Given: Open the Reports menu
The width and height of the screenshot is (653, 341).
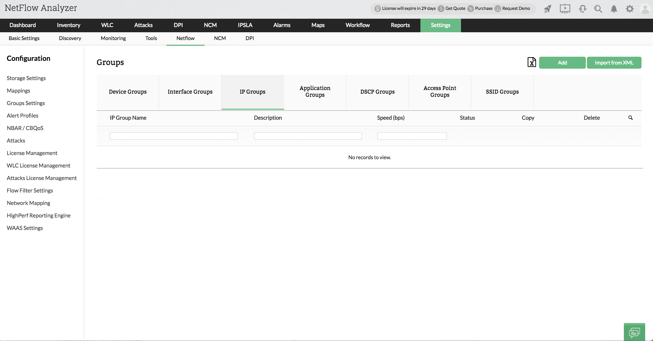Looking at the screenshot, I should point(400,25).
